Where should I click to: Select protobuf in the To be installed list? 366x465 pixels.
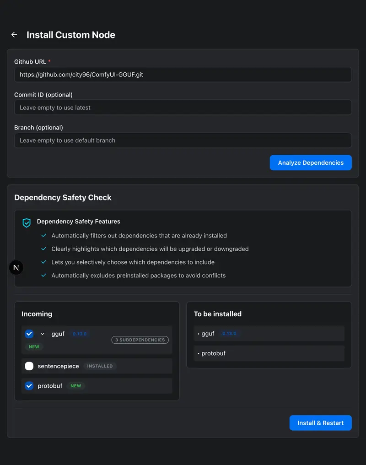pos(213,353)
